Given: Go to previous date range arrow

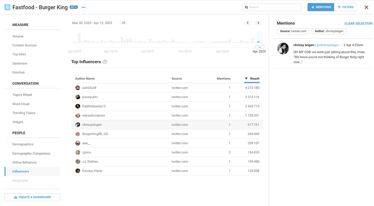Looking at the screenshot, I should pyautogui.click(x=248, y=23).
